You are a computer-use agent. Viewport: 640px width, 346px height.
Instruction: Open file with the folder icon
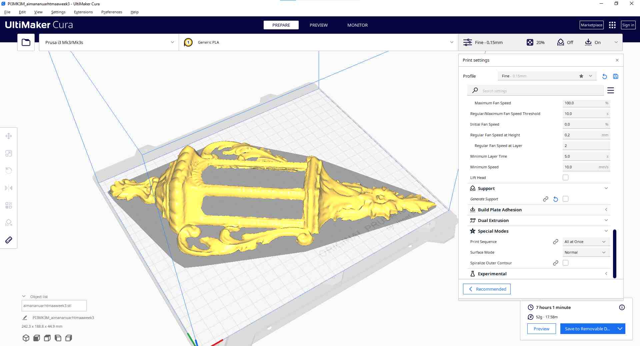[x=26, y=42]
